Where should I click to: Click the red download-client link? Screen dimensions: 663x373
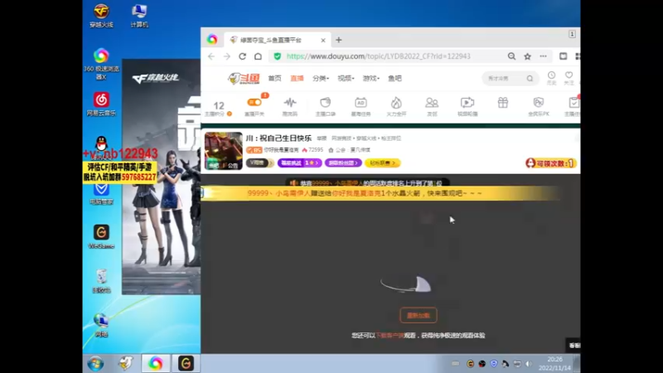point(390,336)
